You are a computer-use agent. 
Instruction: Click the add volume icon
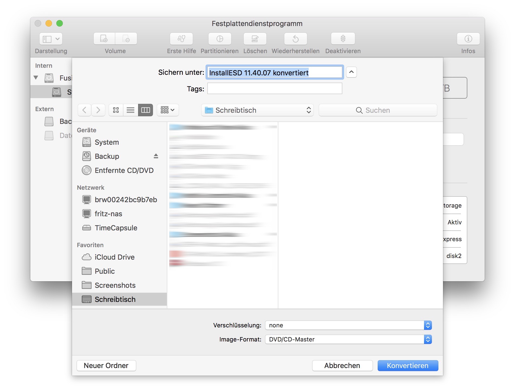tap(104, 39)
